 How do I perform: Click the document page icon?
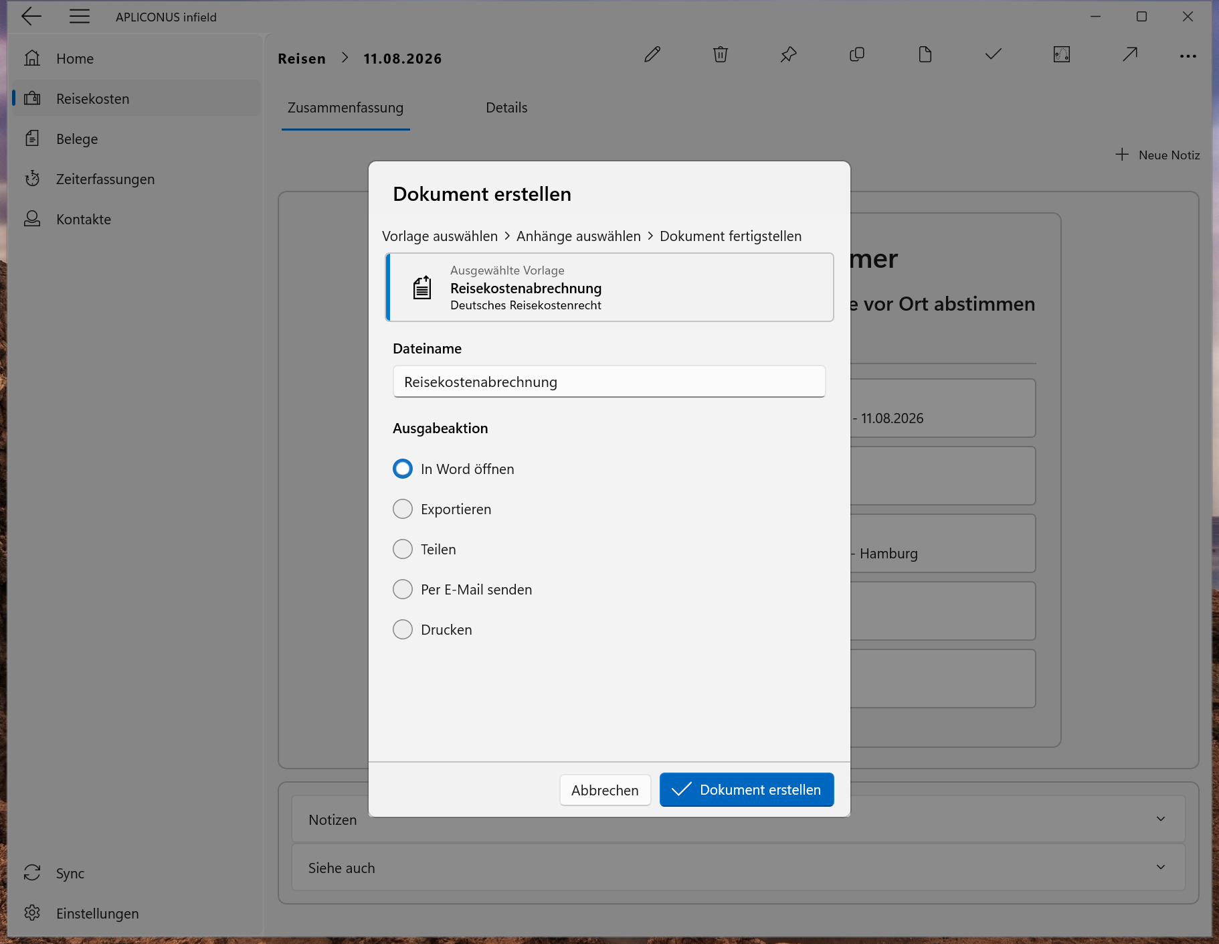pyautogui.click(x=925, y=55)
